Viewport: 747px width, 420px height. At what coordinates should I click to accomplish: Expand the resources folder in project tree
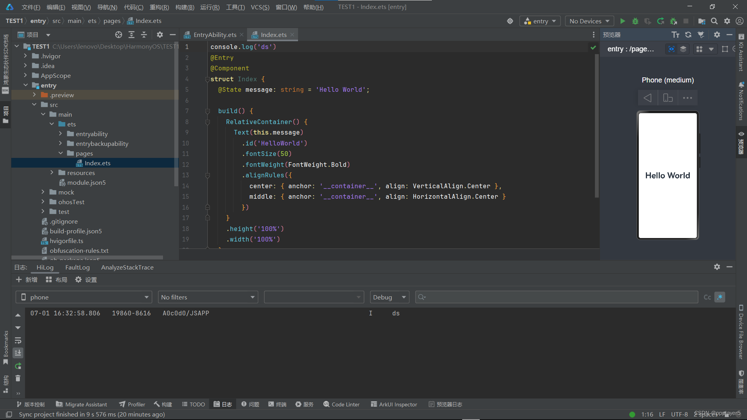click(x=52, y=173)
